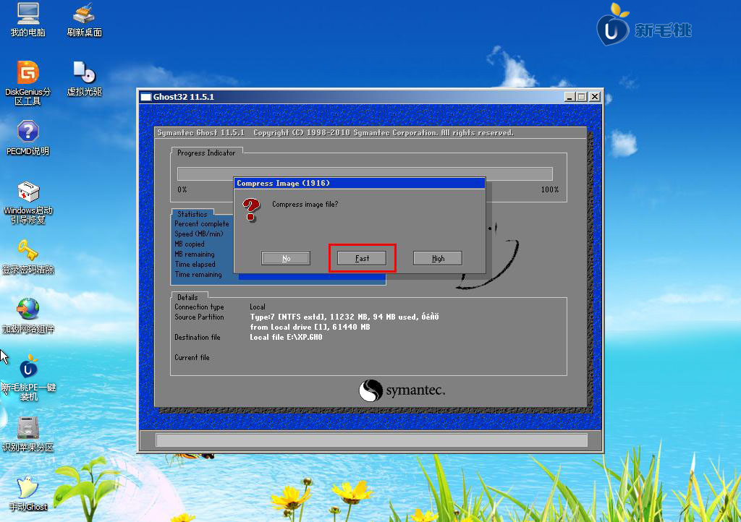741x522 pixels.
Task: Open the 虚拟光驱 virtual drive icon
Action: coord(84,73)
